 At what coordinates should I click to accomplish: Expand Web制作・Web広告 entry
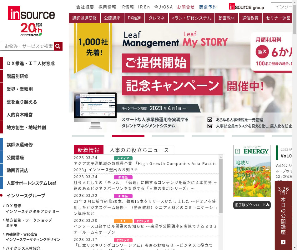[32, 237]
